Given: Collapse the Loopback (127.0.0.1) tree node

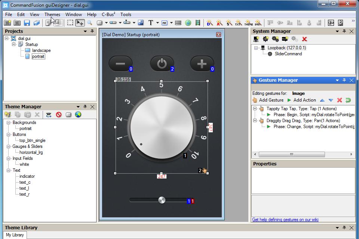Looking at the screenshot, I should [x=256, y=48].
